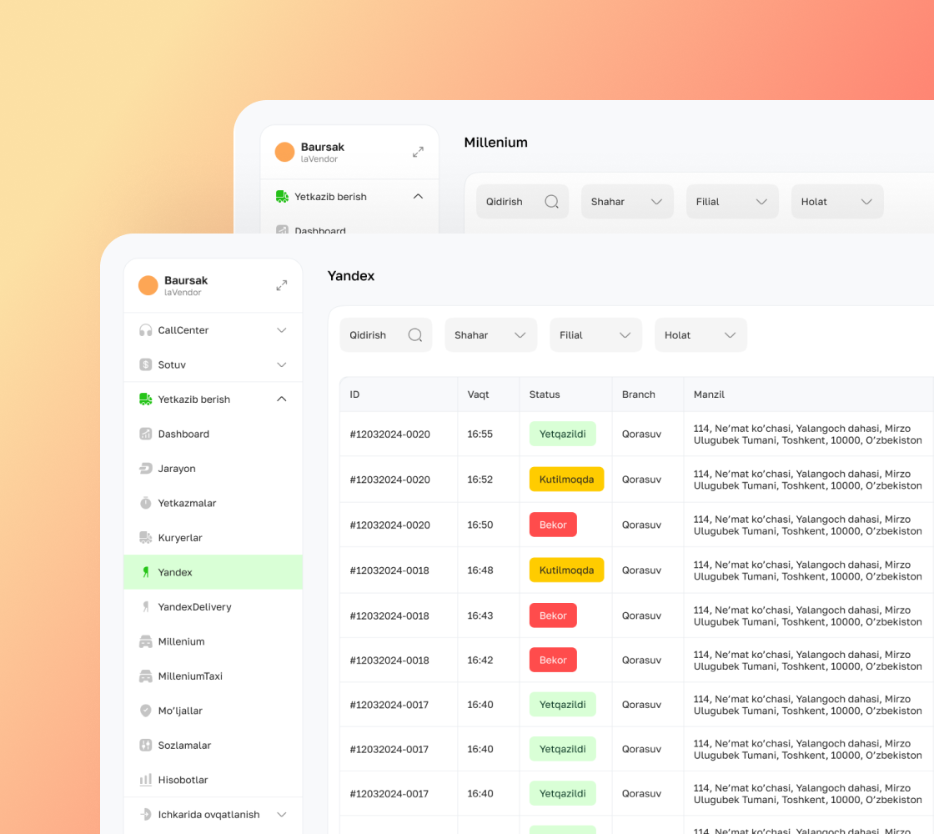Open Dashboard in Yandex window sidebar
Image resolution: width=934 pixels, height=834 pixels.
(x=213, y=434)
